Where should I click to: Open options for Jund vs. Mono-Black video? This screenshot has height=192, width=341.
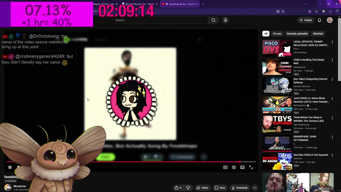click(x=332, y=99)
